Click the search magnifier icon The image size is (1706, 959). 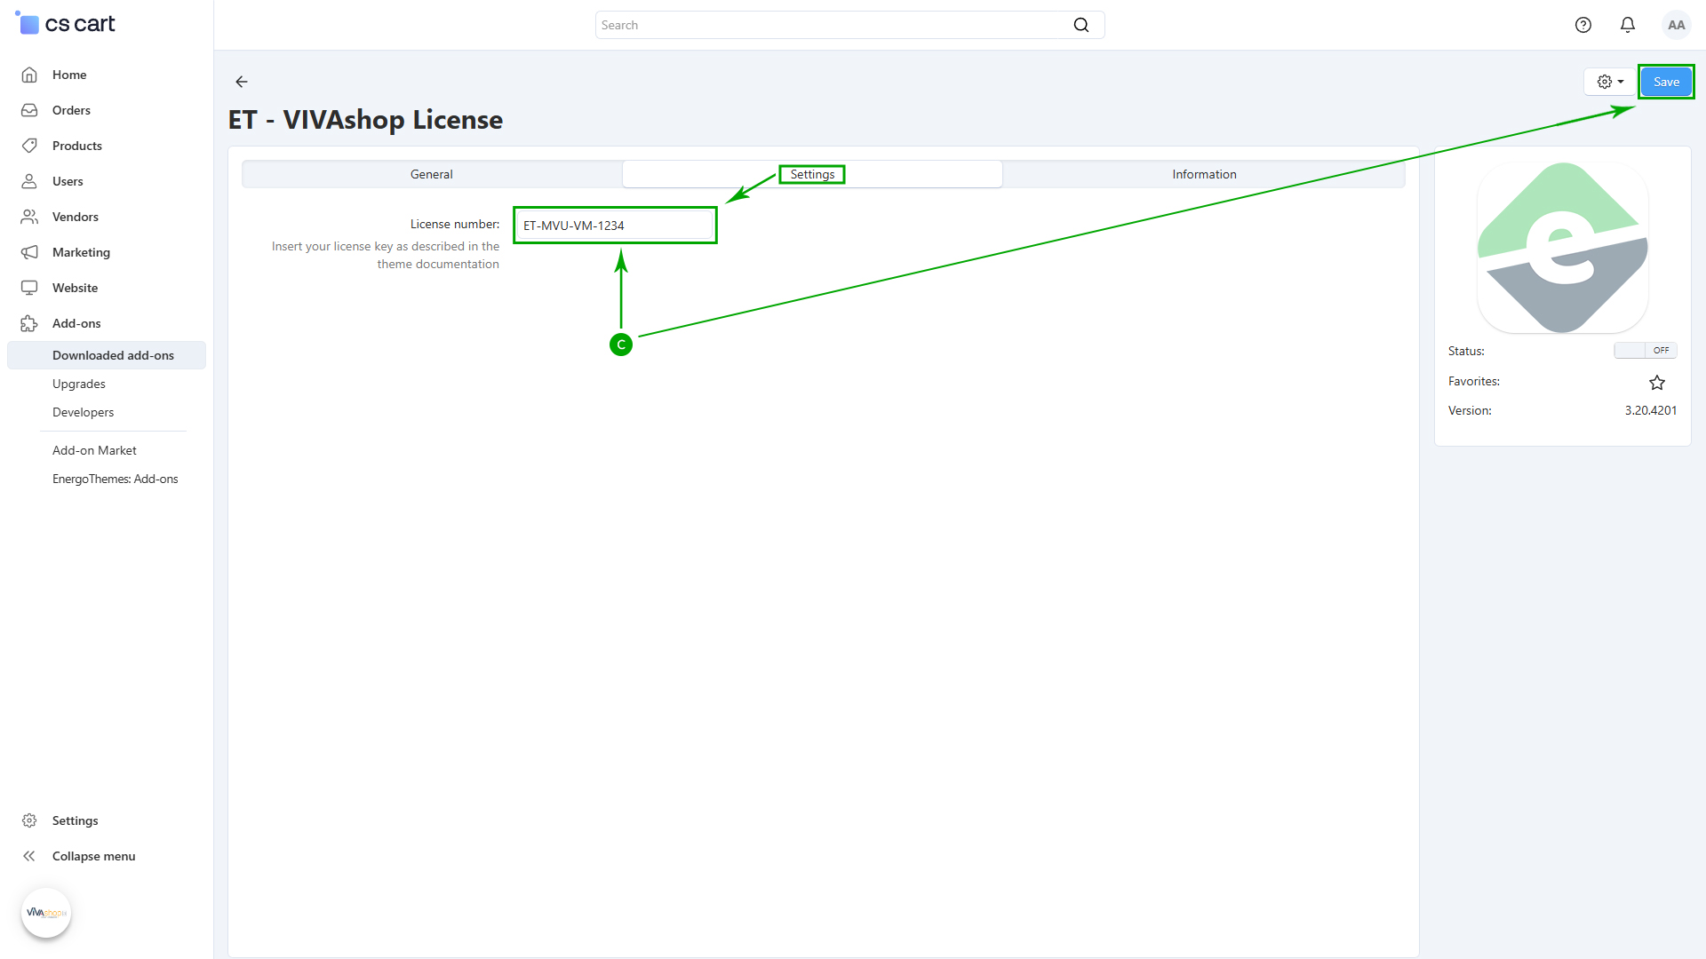click(x=1080, y=25)
